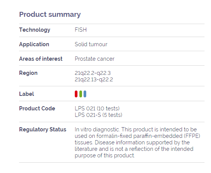Image resolution: width=211 pixels, height=173 pixels.
Task: Click the Prostate cancer value
Action: [95, 59]
